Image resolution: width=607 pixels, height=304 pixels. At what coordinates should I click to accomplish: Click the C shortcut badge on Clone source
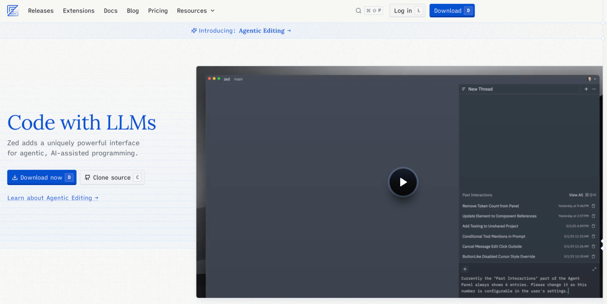click(138, 178)
